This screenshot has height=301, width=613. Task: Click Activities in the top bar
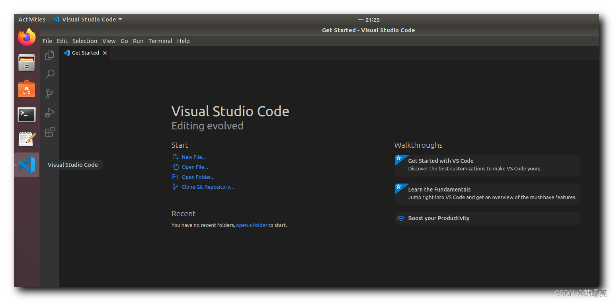[32, 20]
